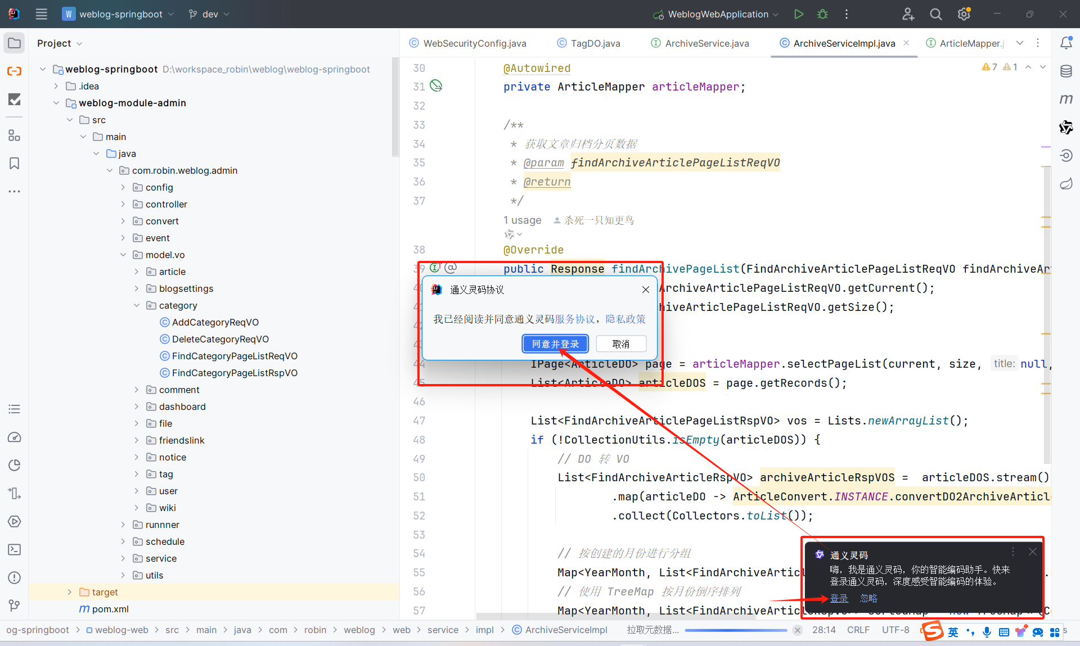The image size is (1080, 646).
Task: Click 同意并登录 button in agreement dialog
Action: point(555,344)
